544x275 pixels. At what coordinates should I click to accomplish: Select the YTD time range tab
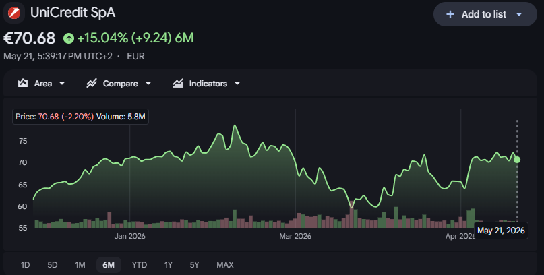[140, 265]
